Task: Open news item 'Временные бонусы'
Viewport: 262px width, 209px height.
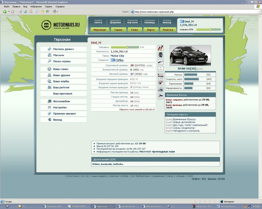Action: [x=184, y=119]
